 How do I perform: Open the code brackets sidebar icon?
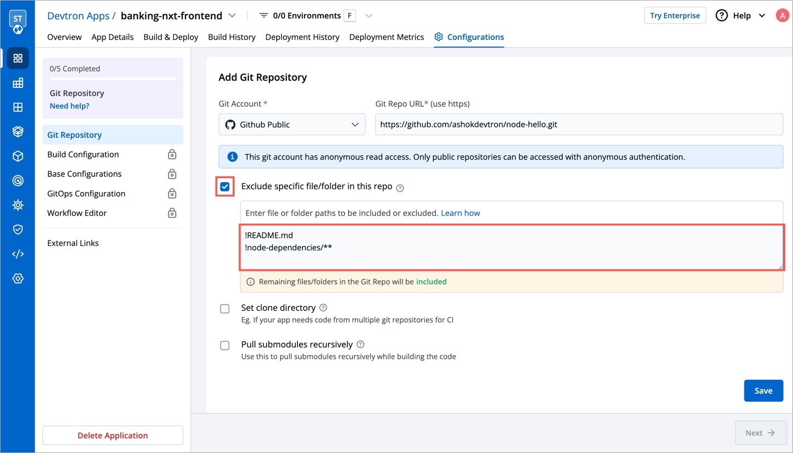[x=18, y=254]
